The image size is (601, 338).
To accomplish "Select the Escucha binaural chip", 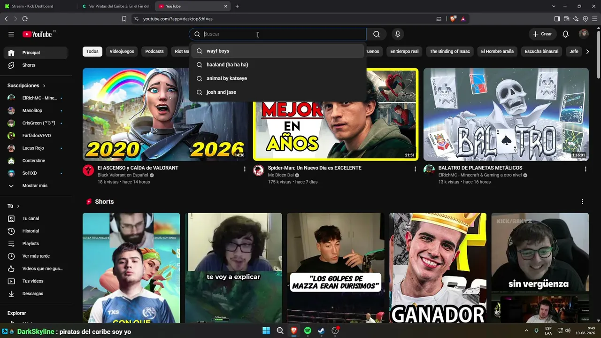I will (x=541, y=51).
